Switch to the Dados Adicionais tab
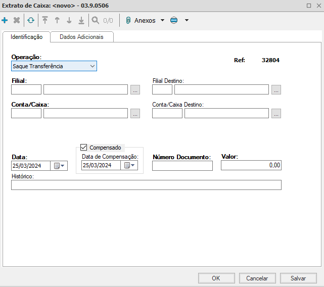 tap(81, 37)
